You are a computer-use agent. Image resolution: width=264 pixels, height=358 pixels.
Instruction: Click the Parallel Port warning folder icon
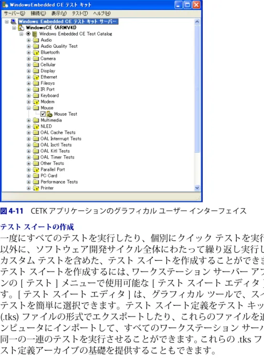[36, 170]
